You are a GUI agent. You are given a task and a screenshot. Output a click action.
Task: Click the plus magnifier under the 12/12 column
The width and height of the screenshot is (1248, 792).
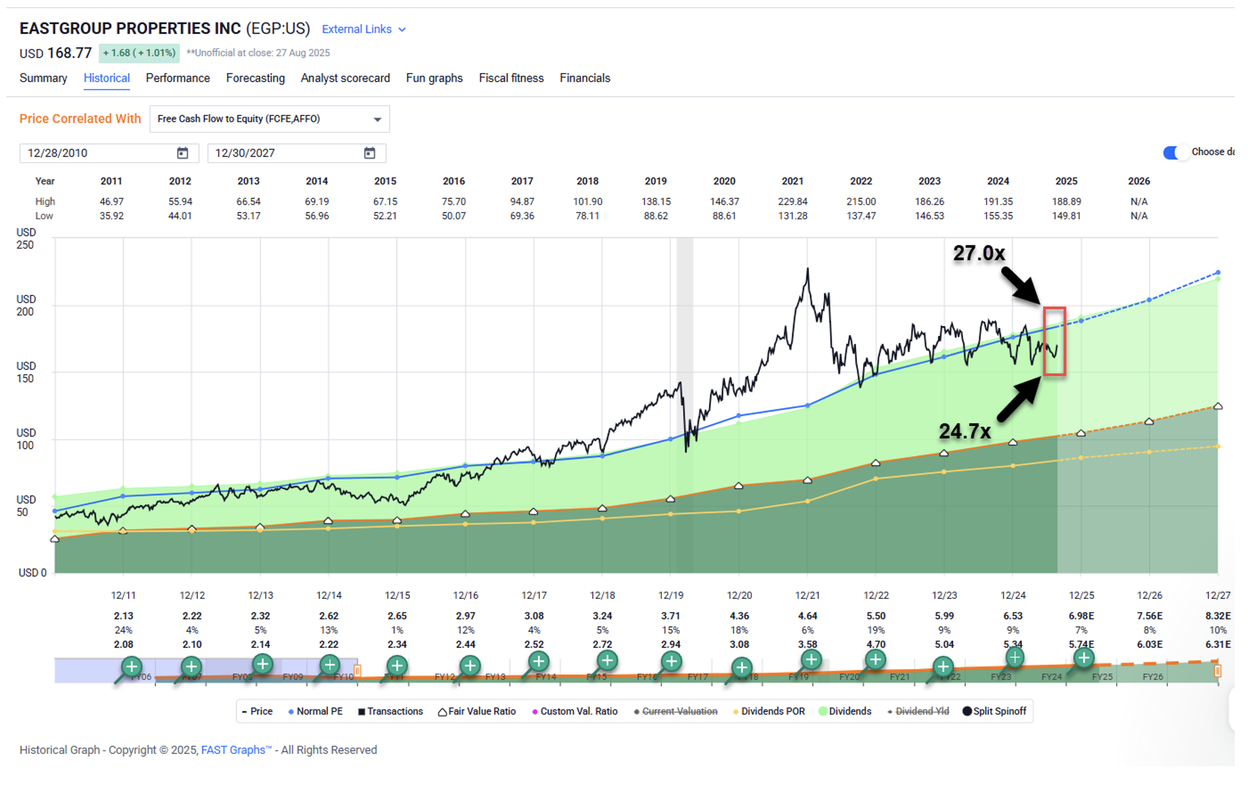pos(191,667)
